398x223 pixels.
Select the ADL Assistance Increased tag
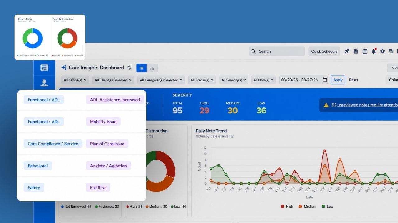[x=115, y=100]
